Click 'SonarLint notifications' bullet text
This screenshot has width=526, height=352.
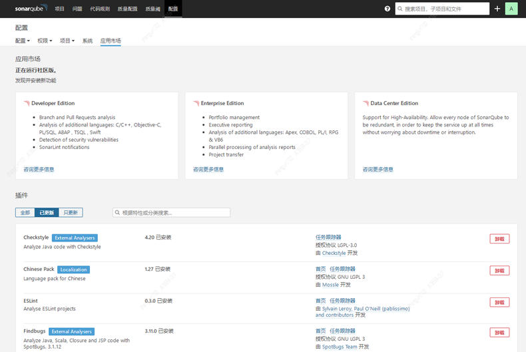64,147
